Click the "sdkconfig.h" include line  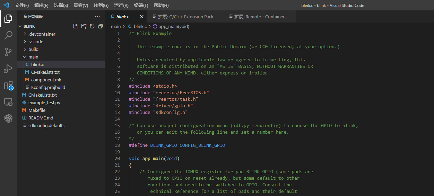click(158, 112)
